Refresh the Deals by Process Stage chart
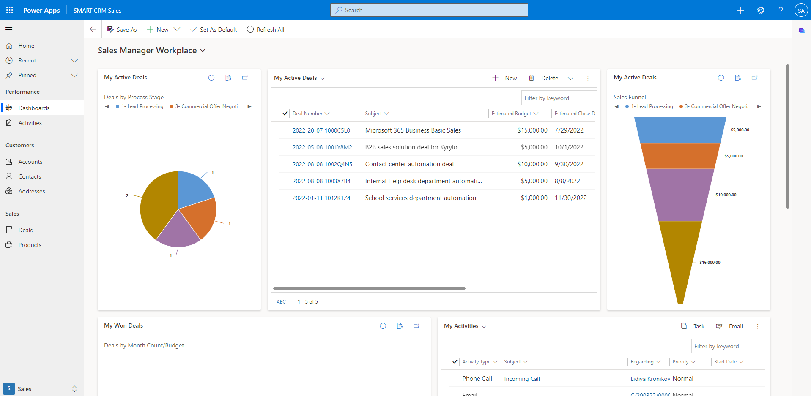 point(211,78)
